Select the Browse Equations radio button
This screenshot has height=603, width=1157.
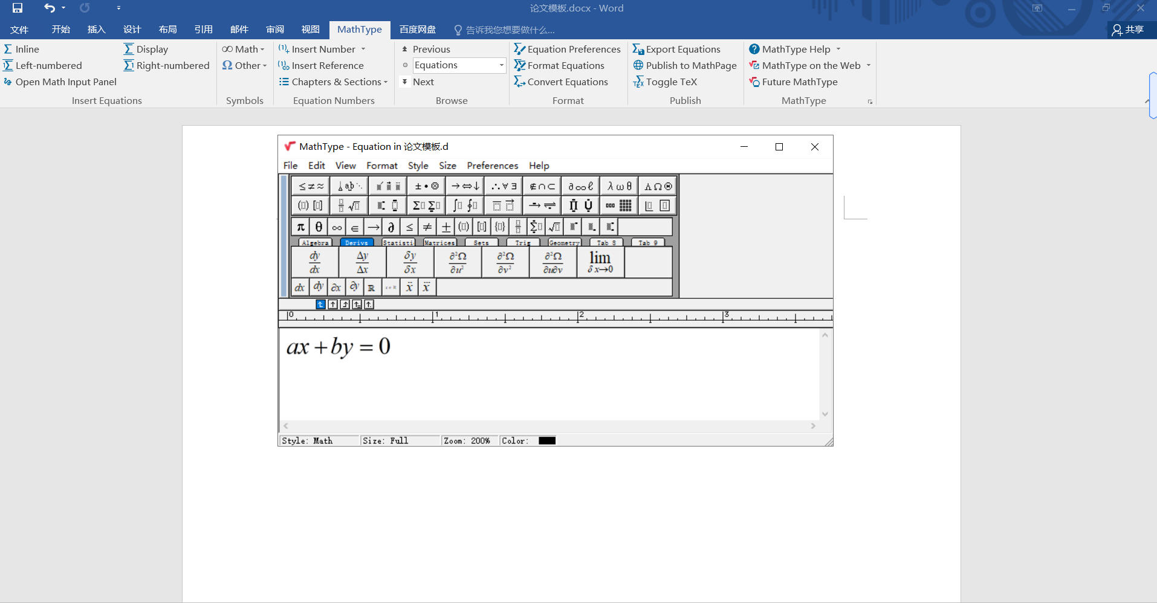click(x=405, y=65)
